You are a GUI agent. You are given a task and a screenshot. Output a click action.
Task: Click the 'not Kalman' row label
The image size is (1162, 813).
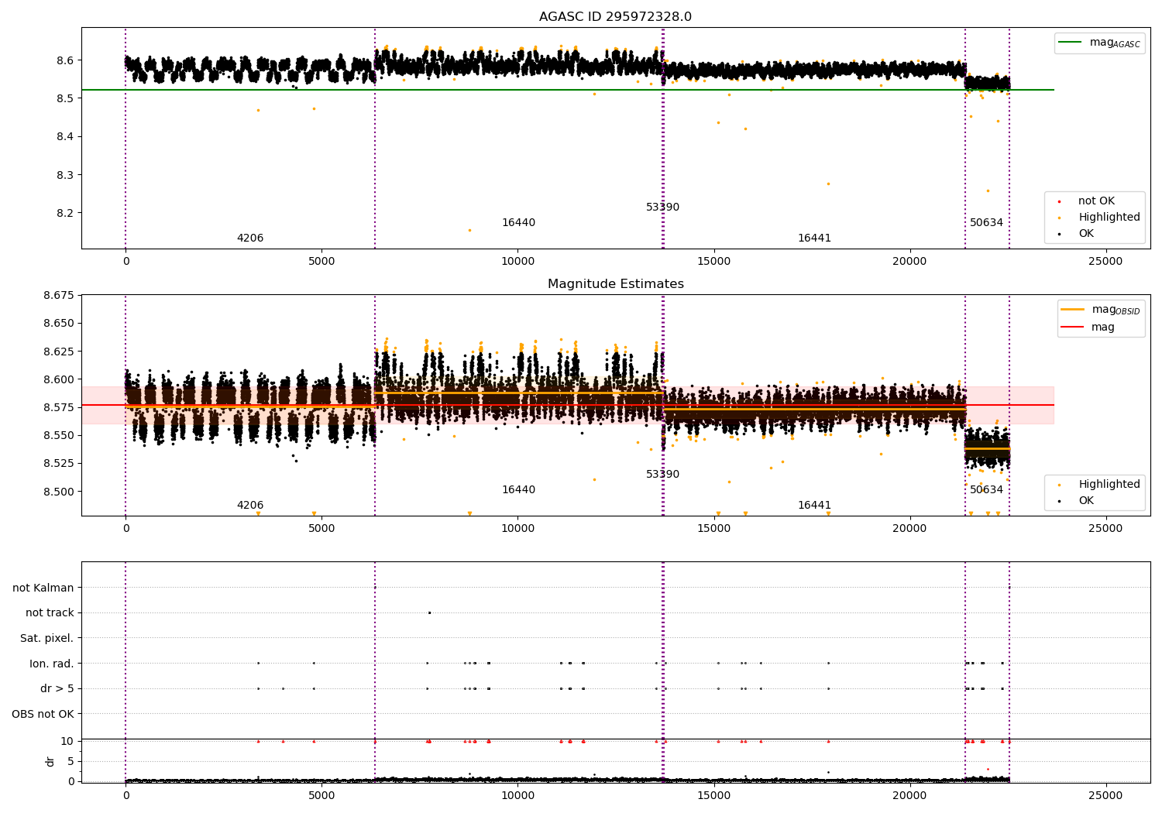tap(43, 588)
